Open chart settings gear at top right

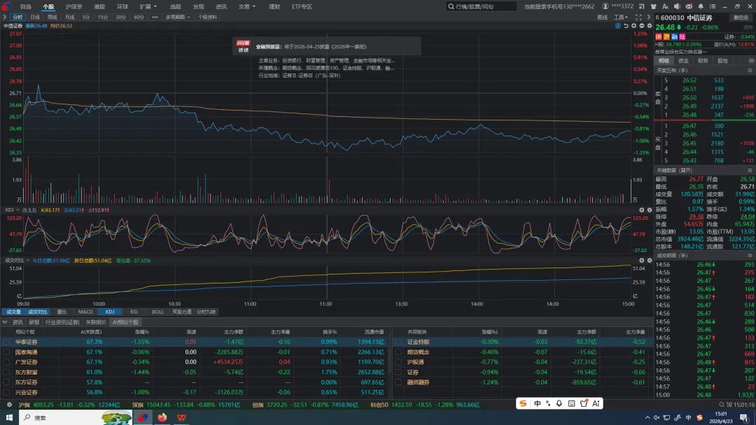click(650, 26)
